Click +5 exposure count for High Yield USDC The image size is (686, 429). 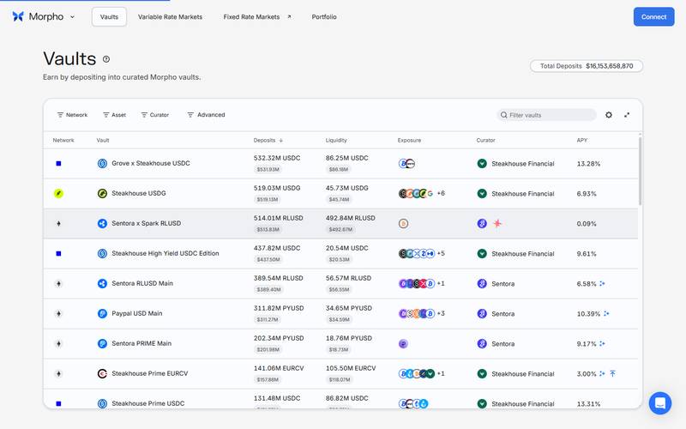coord(441,253)
